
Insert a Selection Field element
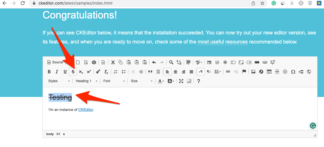point(249,62)
